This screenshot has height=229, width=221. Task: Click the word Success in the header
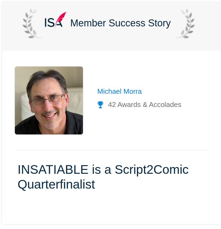pos(127,23)
